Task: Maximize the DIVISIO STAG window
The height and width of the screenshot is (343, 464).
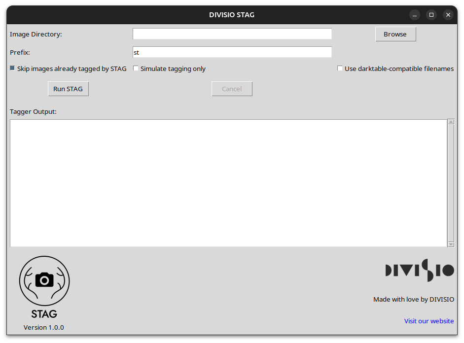Action: pos(431,15)
